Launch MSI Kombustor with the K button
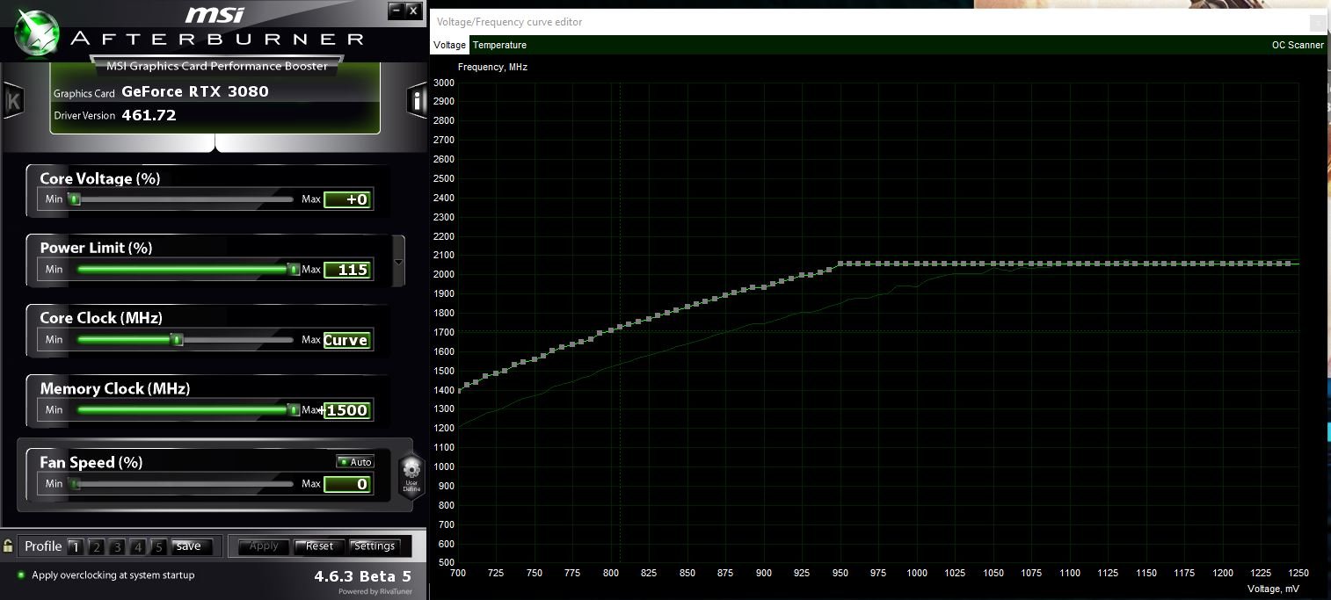Screen dimensions: 1331x600 (x=13, y=100)
